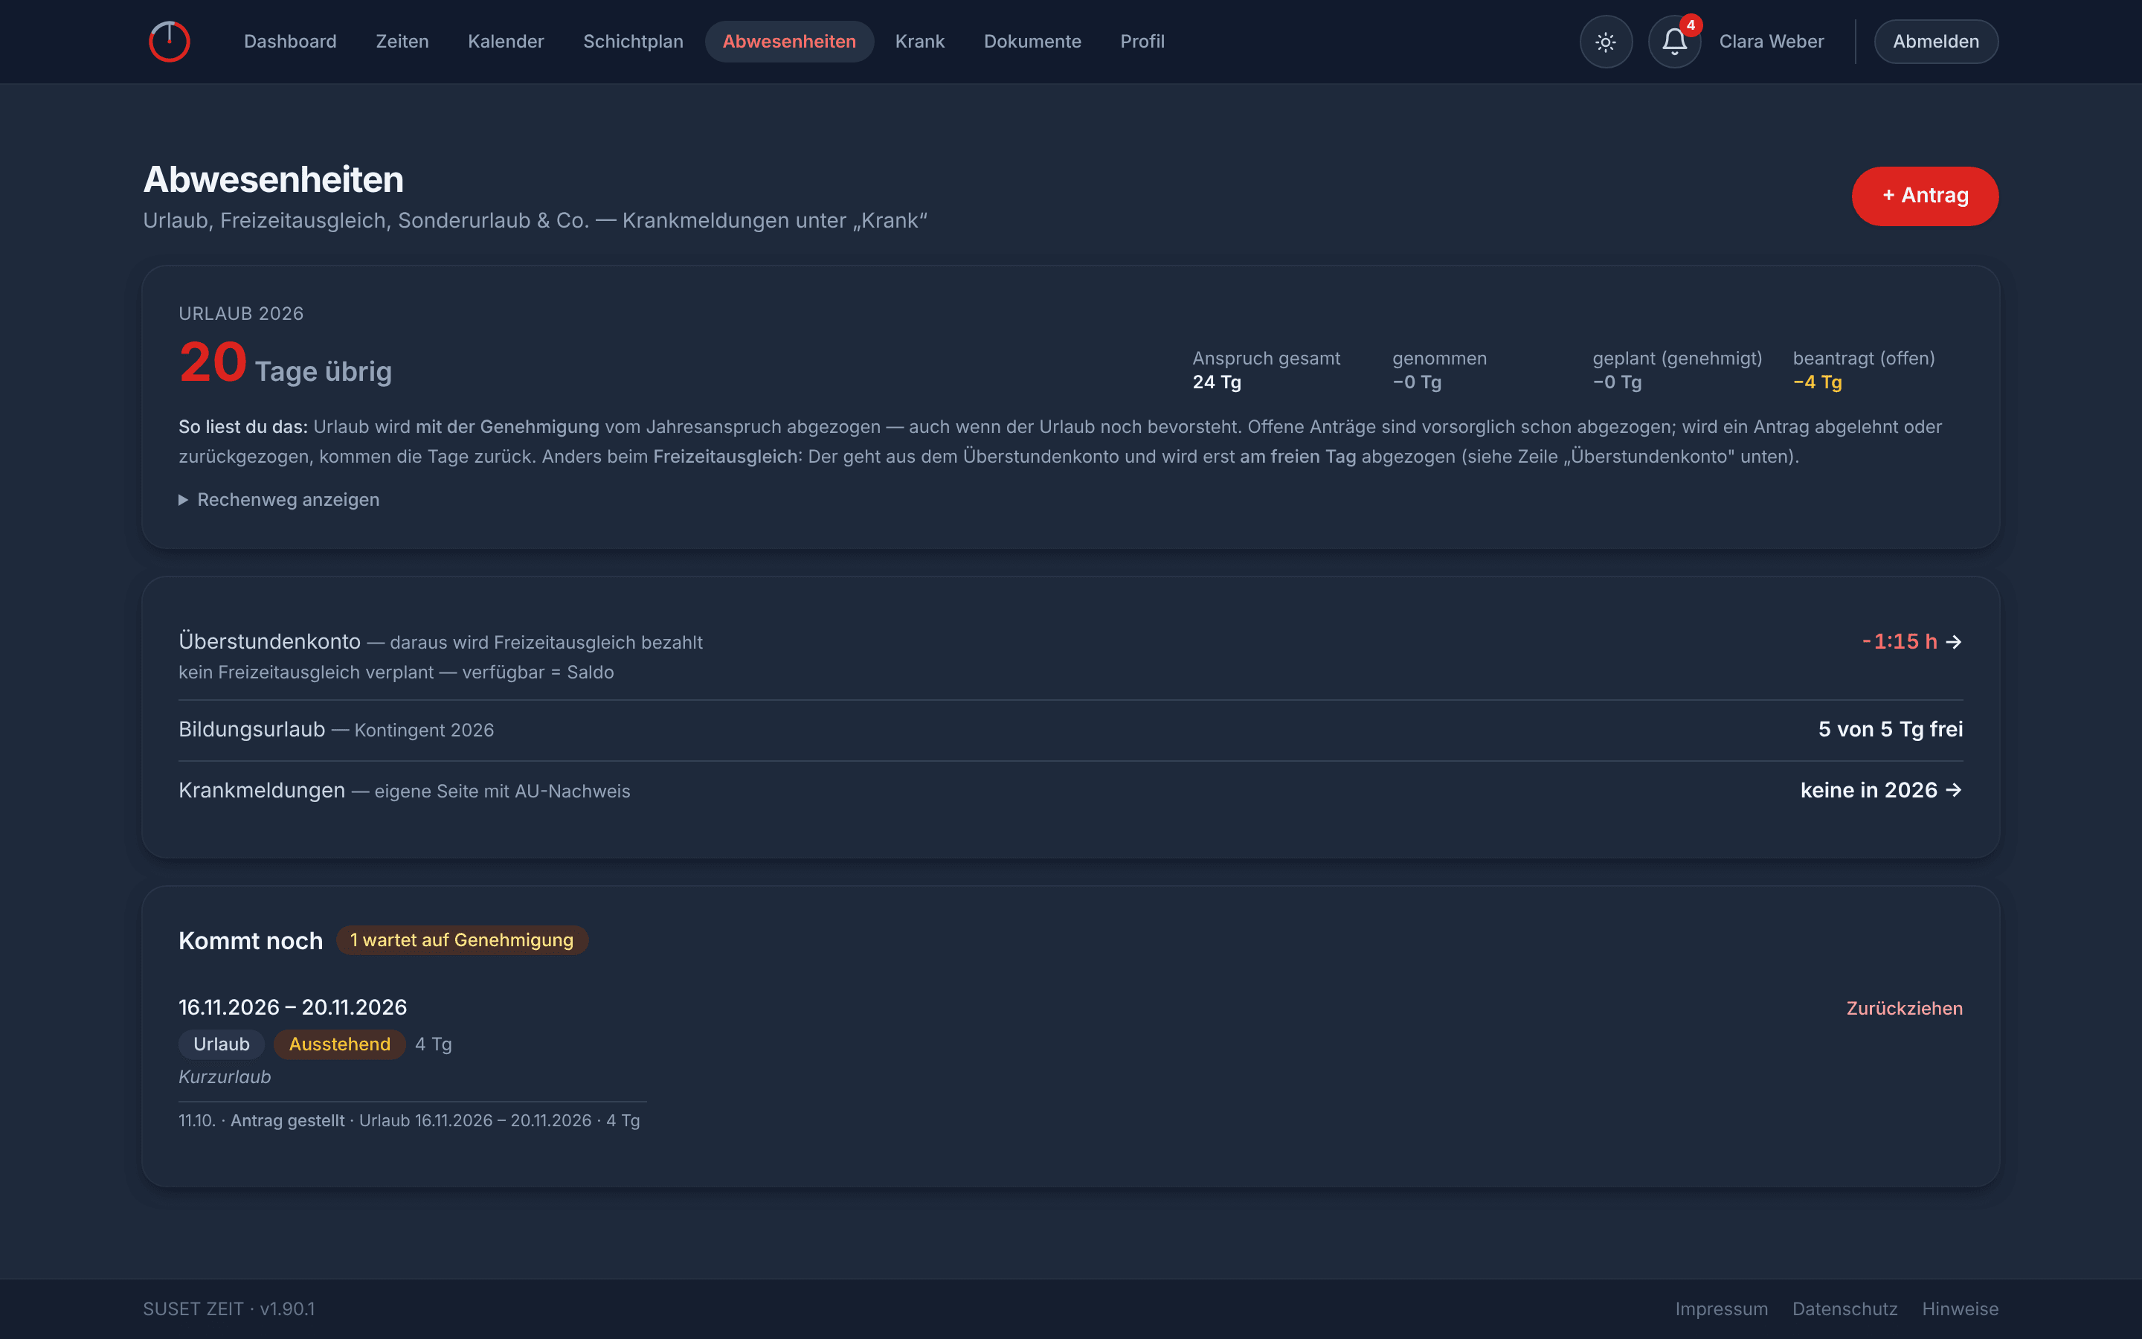
Task: Click the Bildungsurlaub row
Action: (1070, 730)
